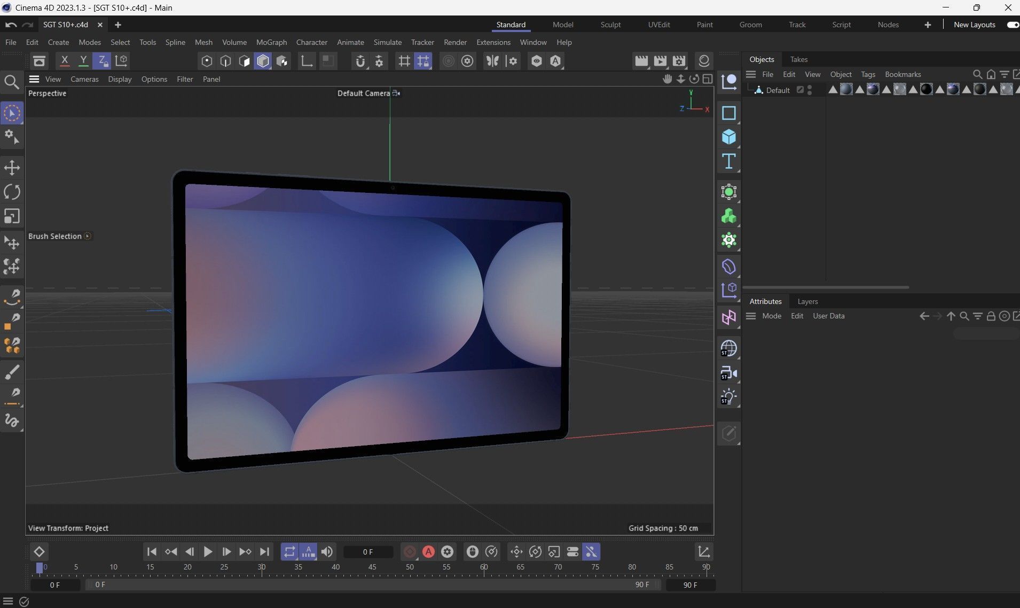The width and height of the screenshot is (1020, 608).
Task: Open the MoGraph menu
Action: (x=271, y=42)
